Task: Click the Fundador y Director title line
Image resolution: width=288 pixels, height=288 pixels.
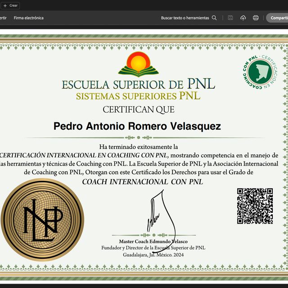Action: [x=153, y=248]
